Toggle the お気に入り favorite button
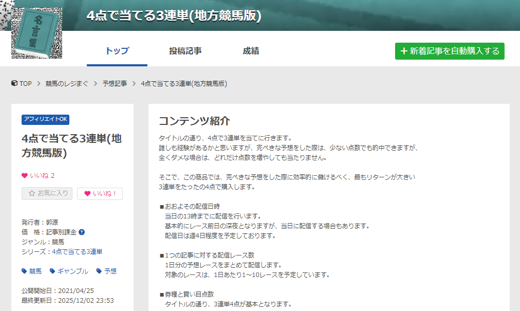Viewport: 520px width, 311px height. pos(47,194)
